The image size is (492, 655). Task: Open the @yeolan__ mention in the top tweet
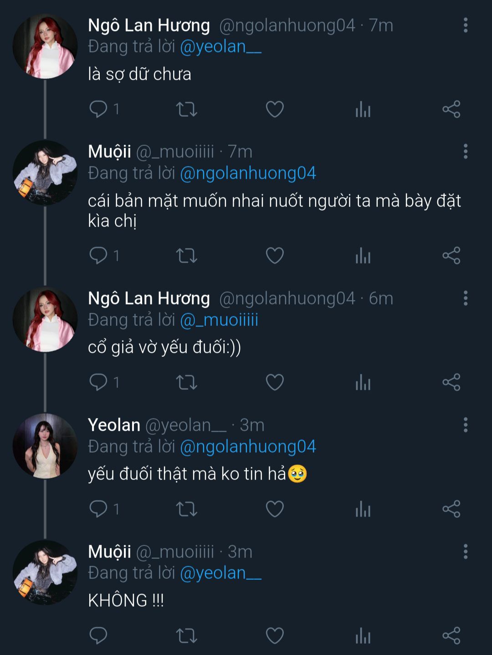point(220,47)
